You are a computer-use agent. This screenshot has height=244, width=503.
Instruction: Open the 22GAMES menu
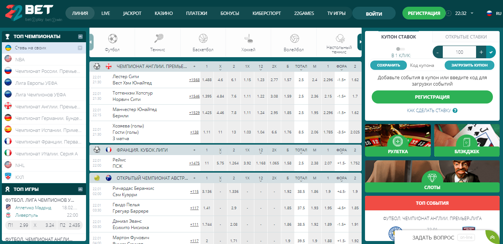pos(304,13)
